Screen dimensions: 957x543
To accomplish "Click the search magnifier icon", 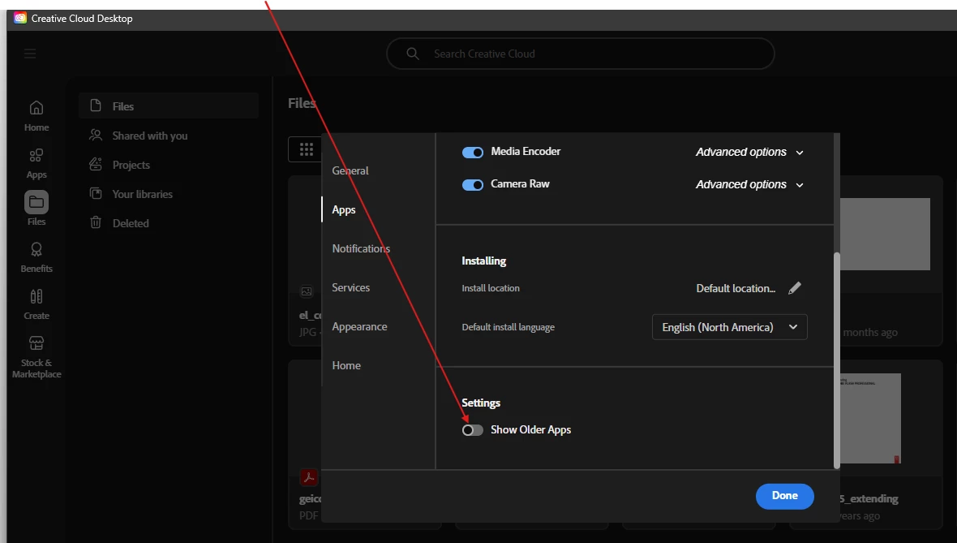I will 413,54.
